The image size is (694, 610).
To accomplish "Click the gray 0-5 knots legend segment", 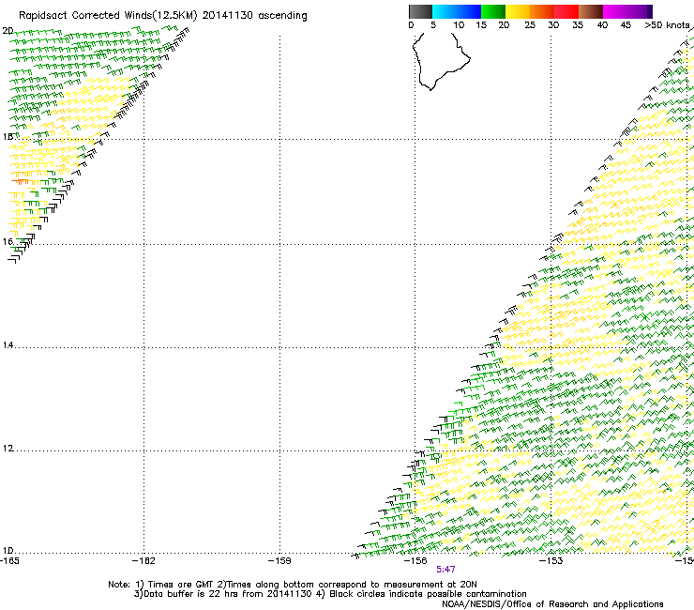I will 420,11.
